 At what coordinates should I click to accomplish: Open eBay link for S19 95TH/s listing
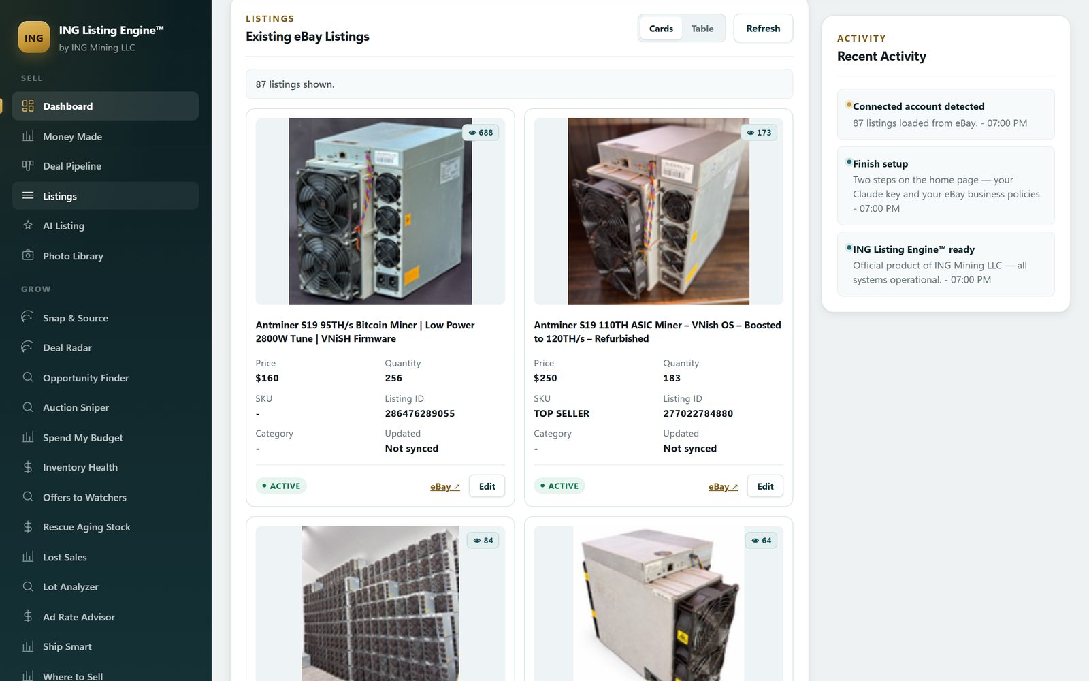pos(444,486)
